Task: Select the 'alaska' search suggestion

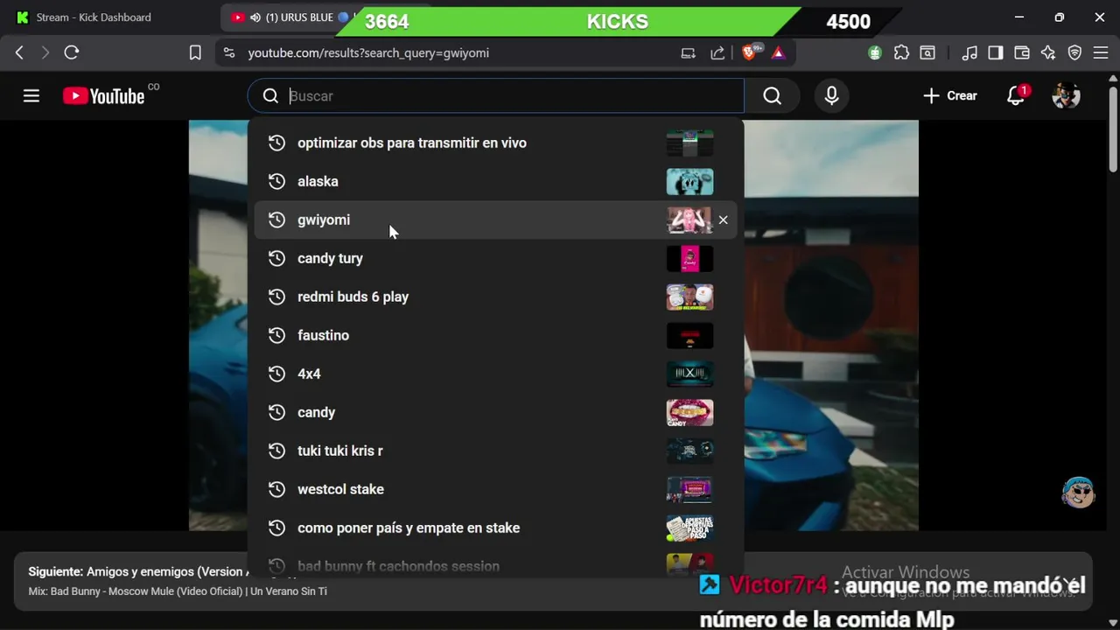Action: pyautogui.click(x=495, y=181)
